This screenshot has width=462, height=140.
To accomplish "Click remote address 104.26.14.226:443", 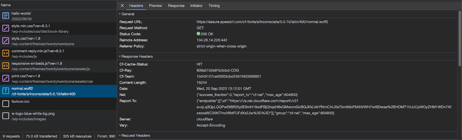I will click(212, 40).
